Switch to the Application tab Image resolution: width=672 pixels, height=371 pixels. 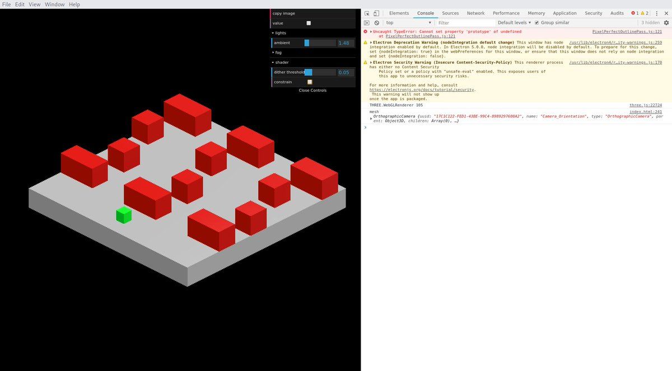coord(564,13)
